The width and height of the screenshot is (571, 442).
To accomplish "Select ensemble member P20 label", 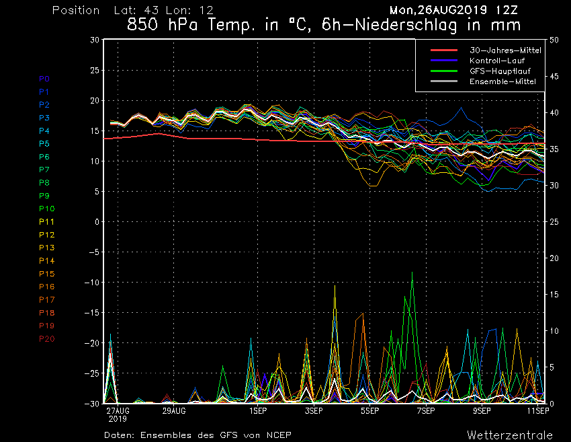I will point(46,338).
